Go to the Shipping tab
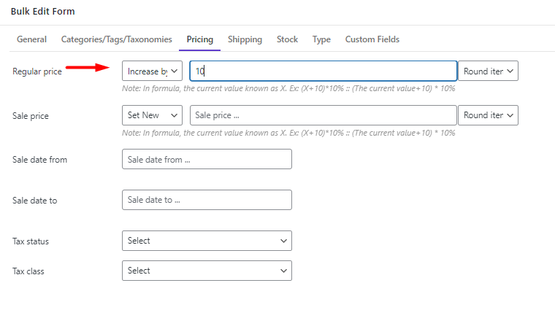 point(245,39)
